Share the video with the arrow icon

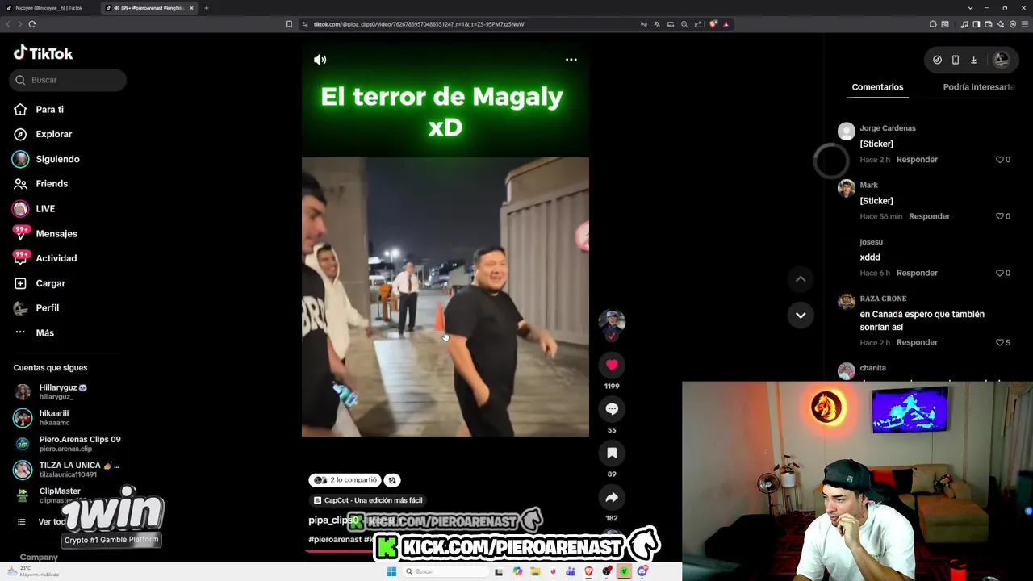(x=612, y=497)
